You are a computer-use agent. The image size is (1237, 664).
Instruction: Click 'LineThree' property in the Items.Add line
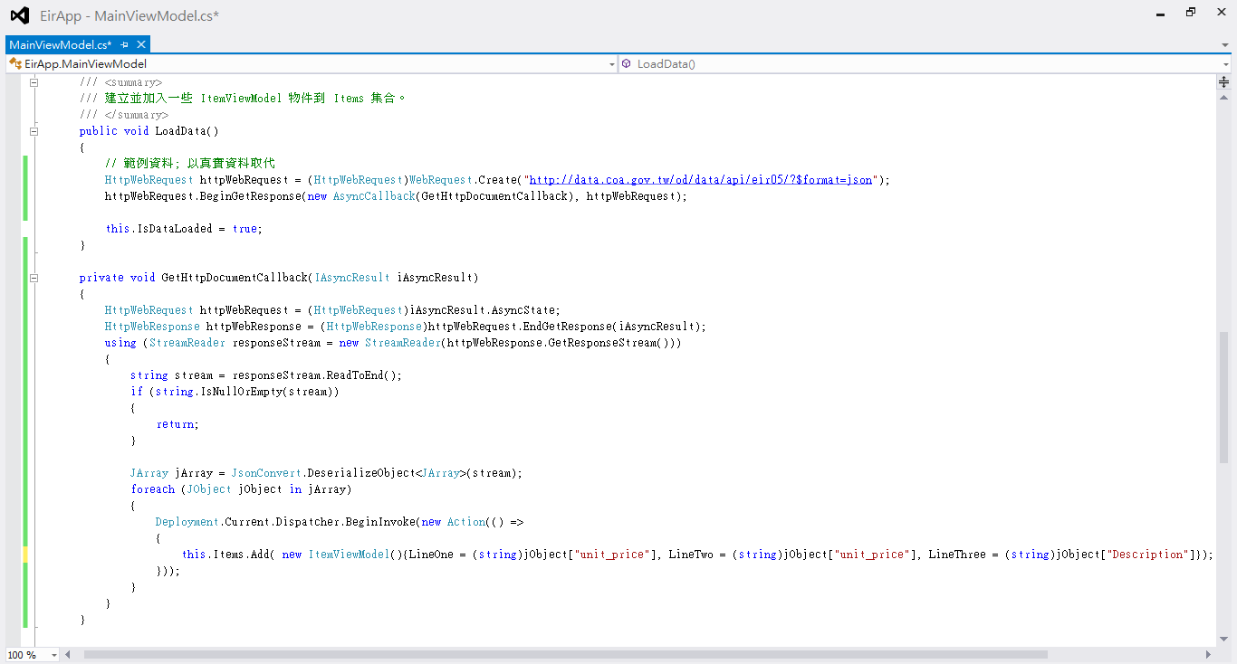tap(957, 555)
